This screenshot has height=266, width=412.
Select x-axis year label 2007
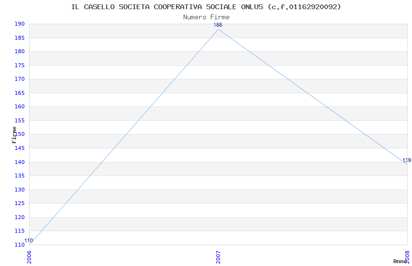tap(218, 257)
